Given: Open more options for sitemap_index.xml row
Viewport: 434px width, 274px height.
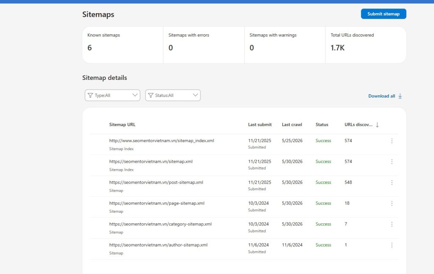Looking at the screenshot, I should coord(392,141).
